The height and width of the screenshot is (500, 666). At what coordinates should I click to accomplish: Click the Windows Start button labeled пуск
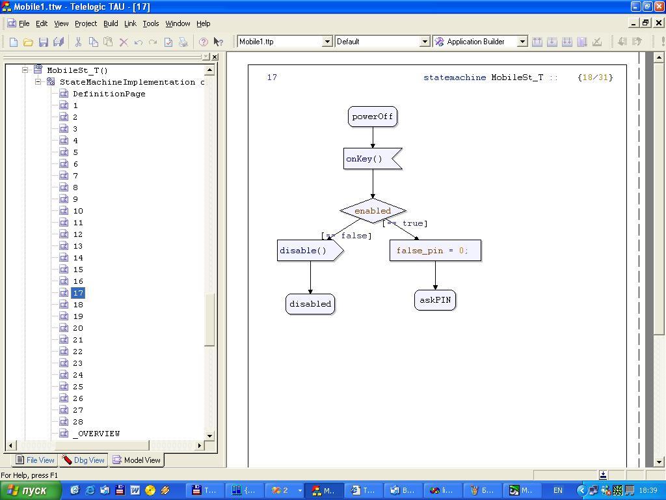point(31,490)
